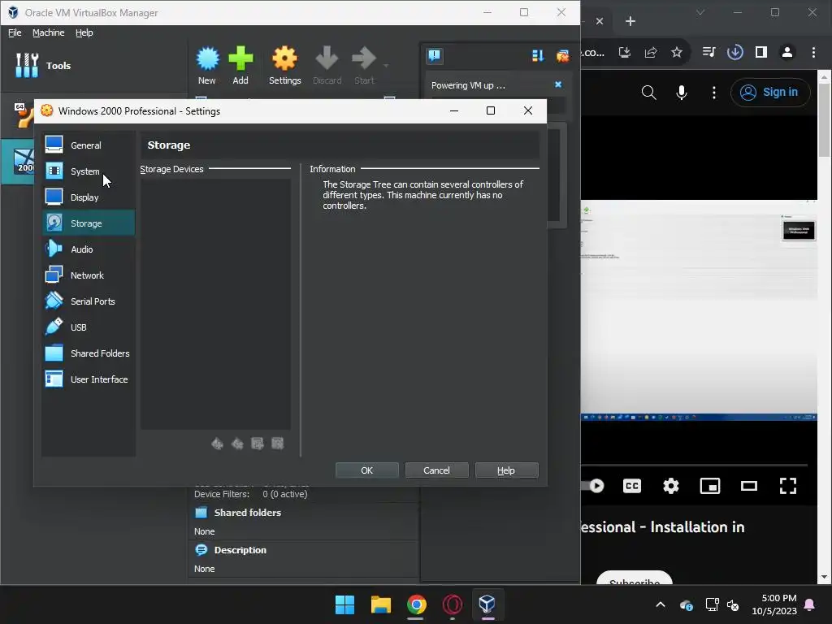Open General settings category

point(88,145)
